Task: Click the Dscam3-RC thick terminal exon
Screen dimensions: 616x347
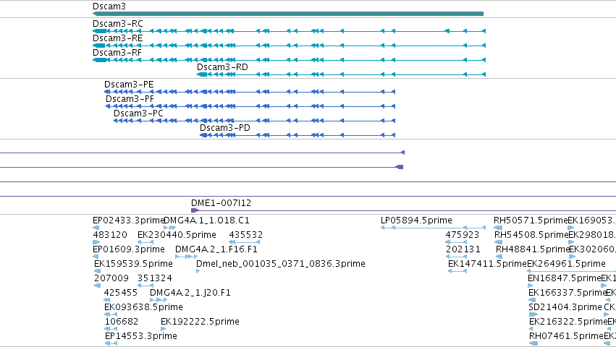Action: click(100, 31)
